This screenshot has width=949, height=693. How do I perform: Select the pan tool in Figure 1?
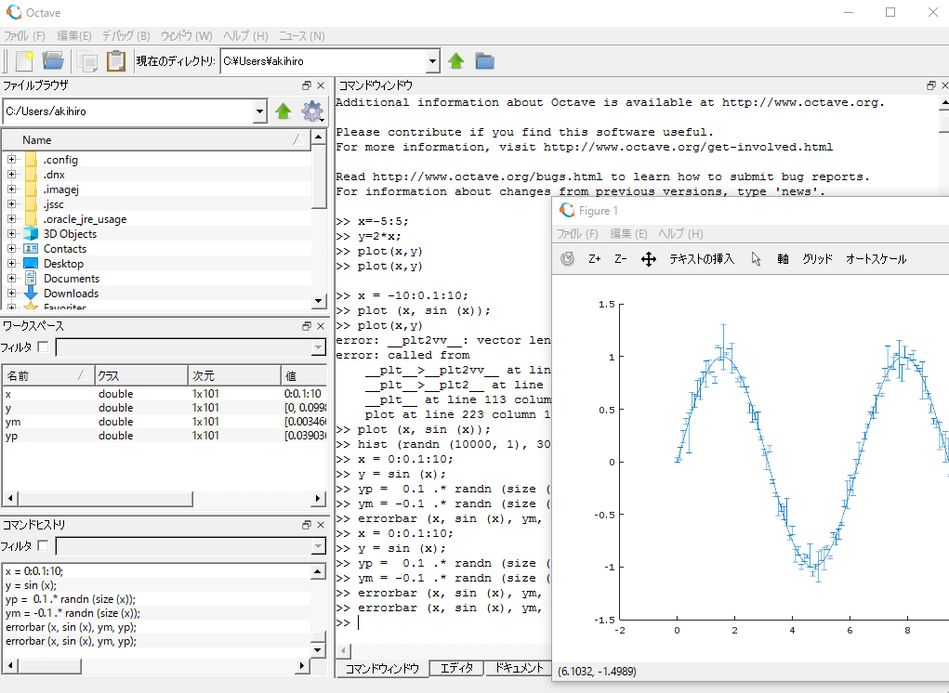[x=649, y=259]
